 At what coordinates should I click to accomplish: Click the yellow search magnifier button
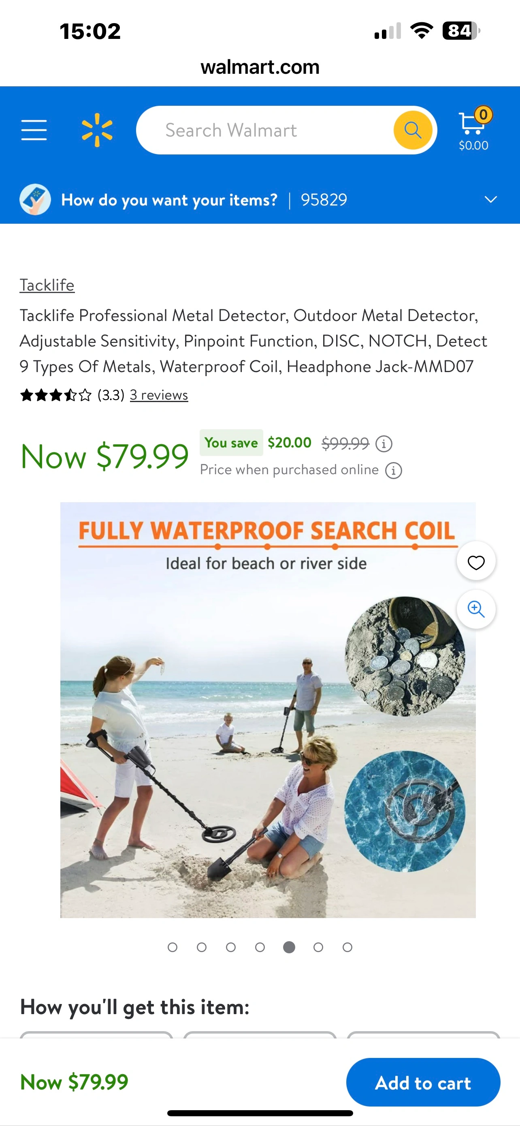(x=413, y=130)
